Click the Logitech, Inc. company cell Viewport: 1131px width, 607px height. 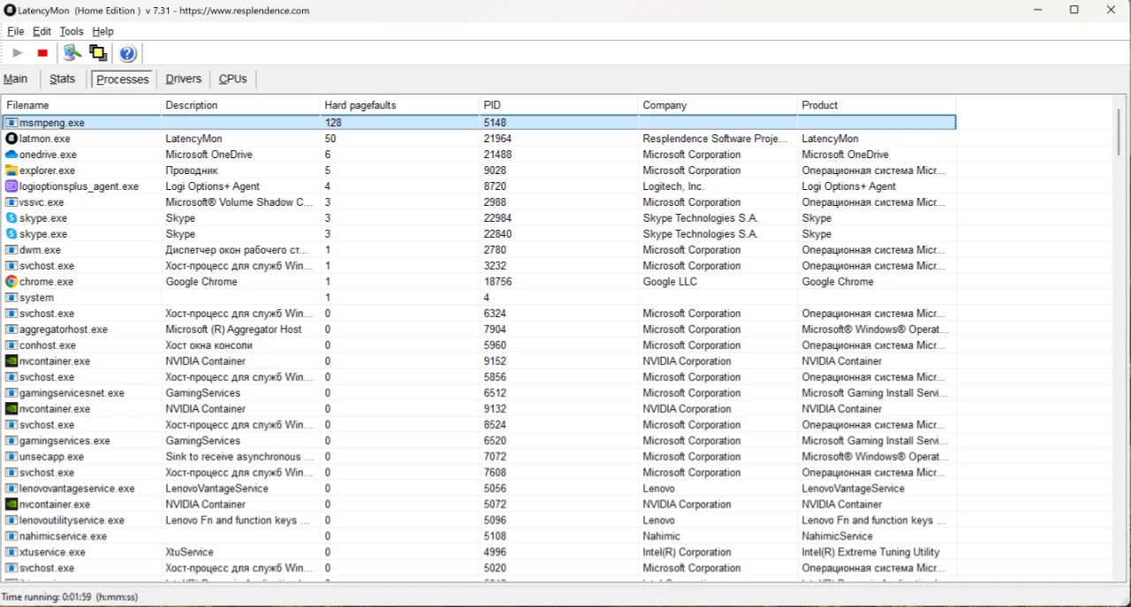(x=673, y=186)
